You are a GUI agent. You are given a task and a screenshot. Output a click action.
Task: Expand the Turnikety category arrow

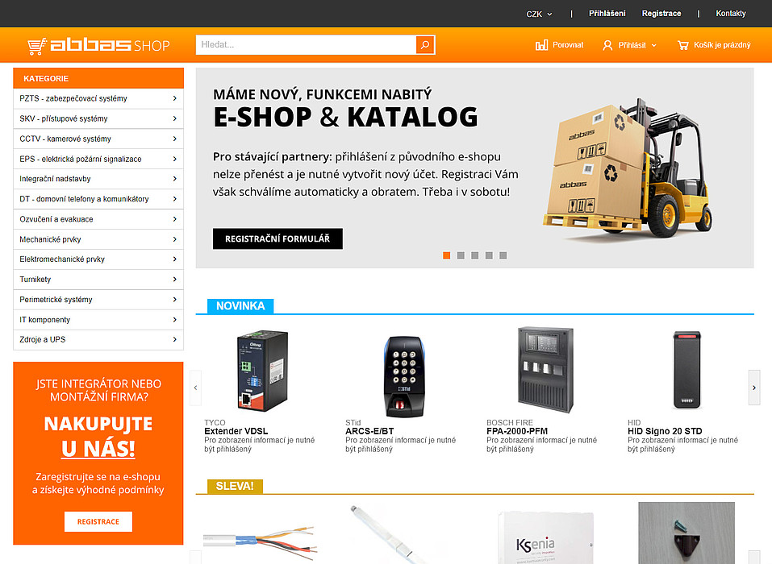174,280
